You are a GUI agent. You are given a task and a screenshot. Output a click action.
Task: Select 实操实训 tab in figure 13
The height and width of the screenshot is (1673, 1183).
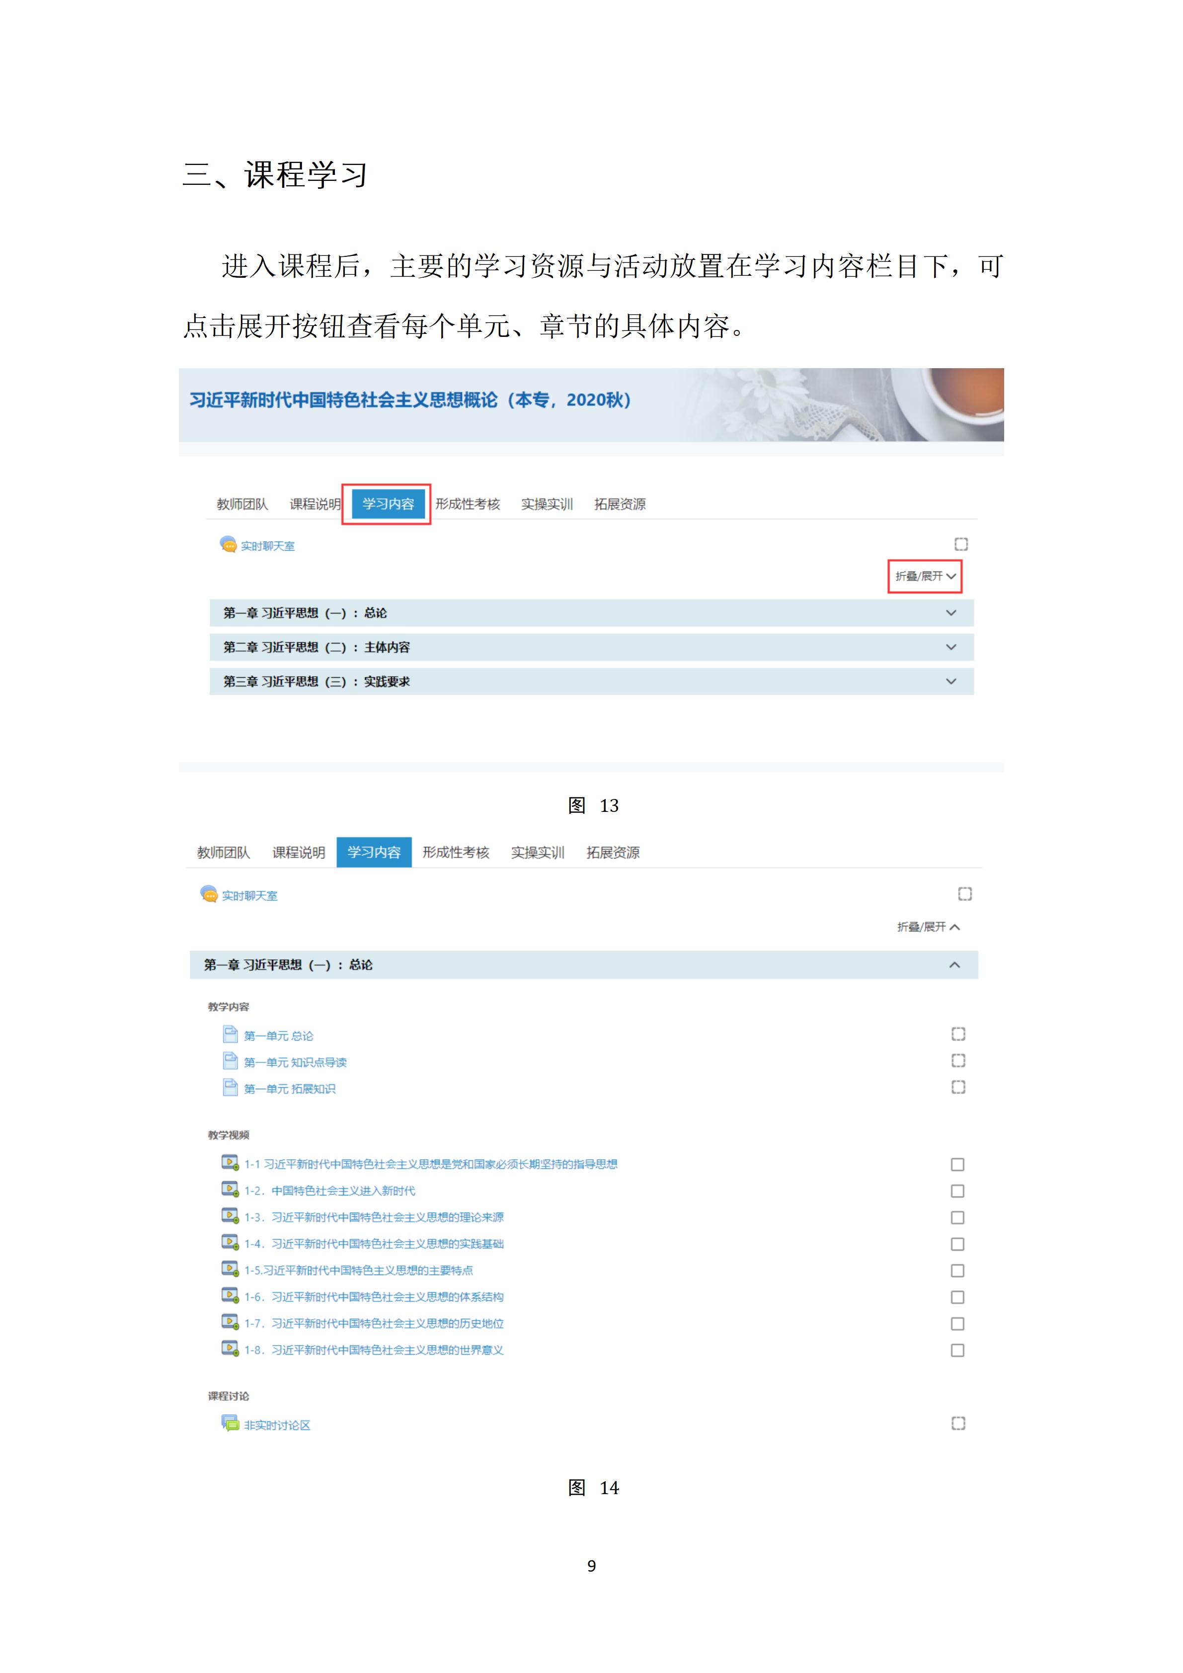547,504
